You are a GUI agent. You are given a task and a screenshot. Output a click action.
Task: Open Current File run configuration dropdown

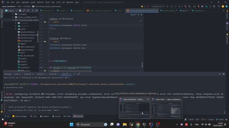pos(157,6)
